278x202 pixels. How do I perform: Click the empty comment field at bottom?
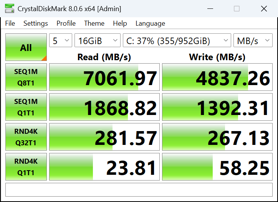click(139, 190)
